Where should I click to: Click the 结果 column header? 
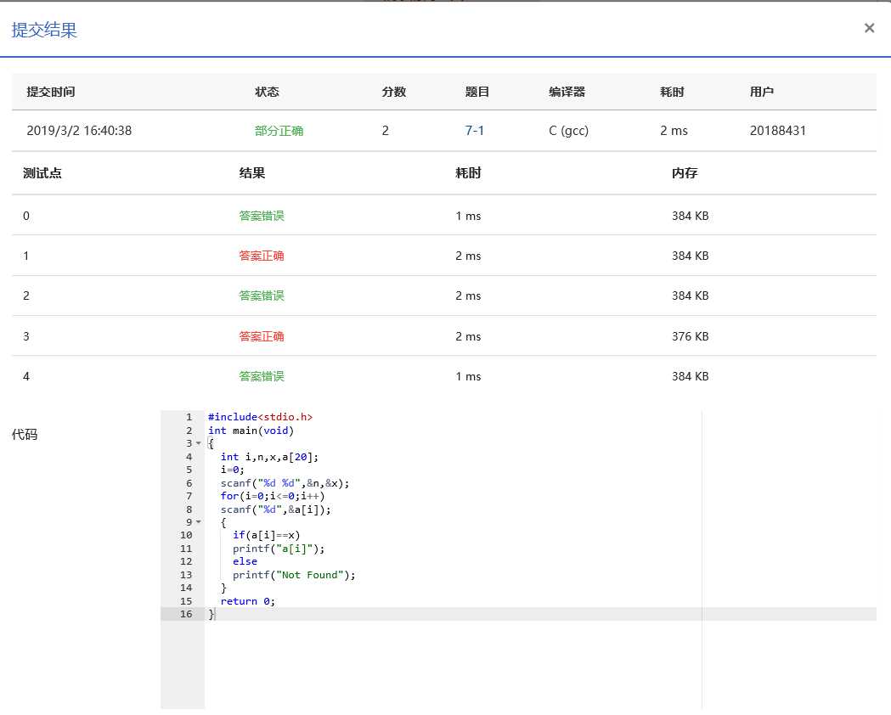pos(251,173)
